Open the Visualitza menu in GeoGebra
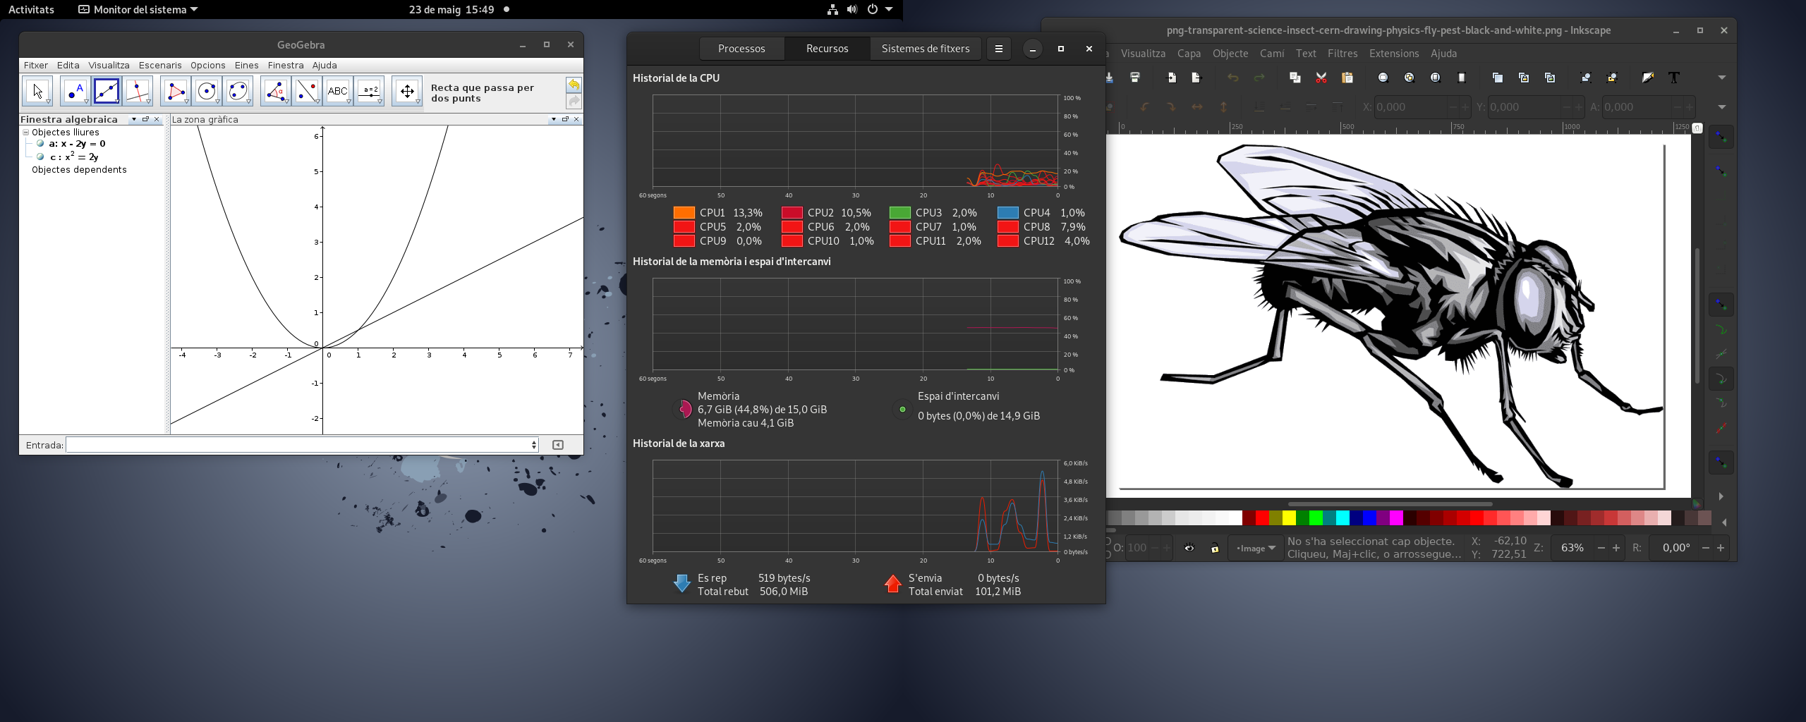The height and width of the screenshot is (722, 1806). click(109, 65)
